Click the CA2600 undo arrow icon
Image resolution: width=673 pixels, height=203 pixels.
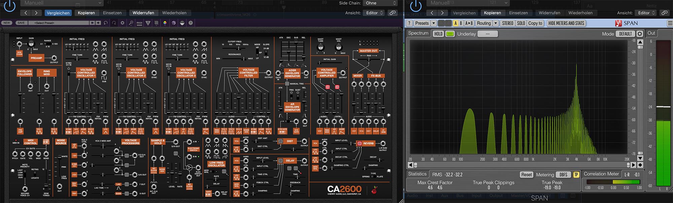pos(106,23)
